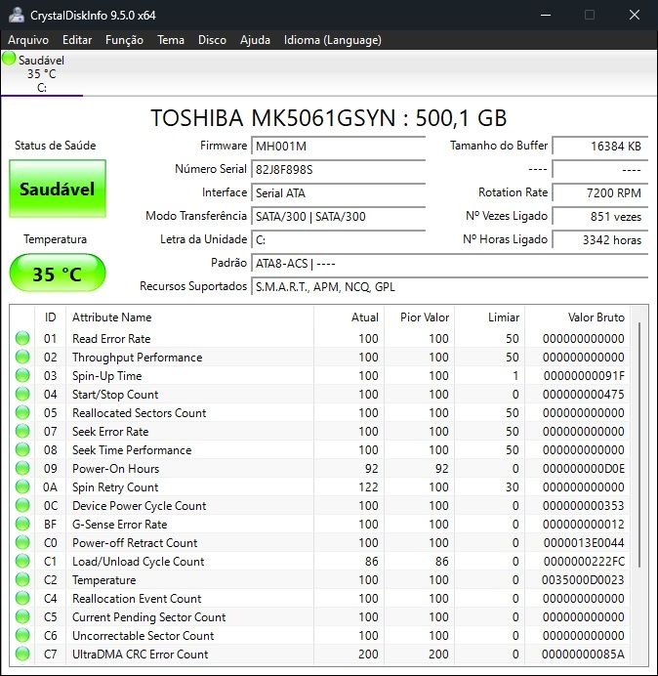Viewport: 658px width, 676px height.
Task: Click the green Saudável health status button
Action: coord(58,189)
